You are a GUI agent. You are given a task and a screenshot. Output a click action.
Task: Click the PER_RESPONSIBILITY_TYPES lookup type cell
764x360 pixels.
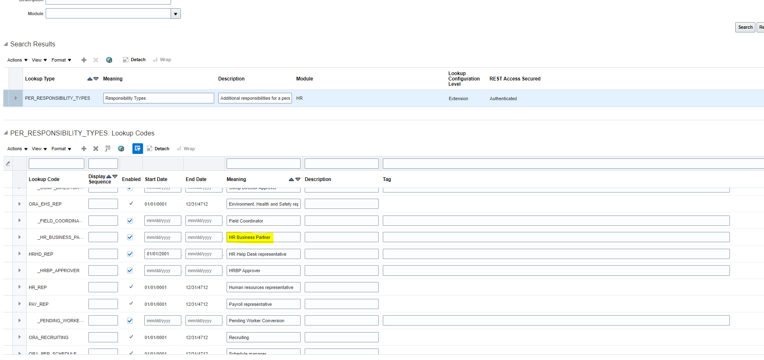pyautogui.click(x=58, y=98)
